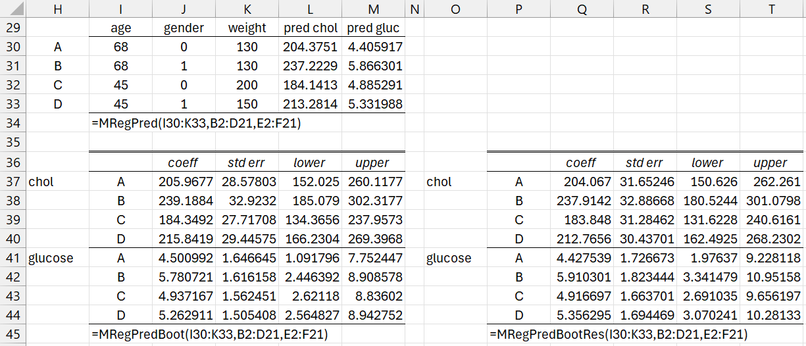
Task: Select cell containing 204.3751
Action: 311,47
